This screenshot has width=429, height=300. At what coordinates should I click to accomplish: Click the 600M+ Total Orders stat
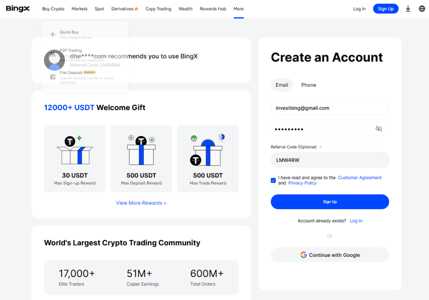pos(207,277)
